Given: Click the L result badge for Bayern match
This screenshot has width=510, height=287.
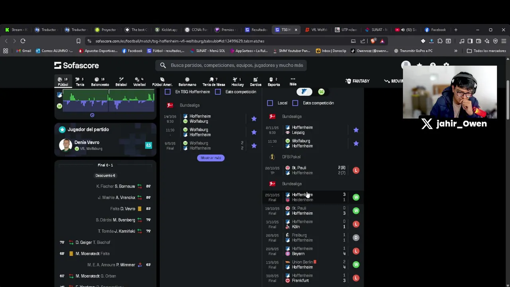Looking at the screenshot, I should pyautogui.click(x=356, y=251).
